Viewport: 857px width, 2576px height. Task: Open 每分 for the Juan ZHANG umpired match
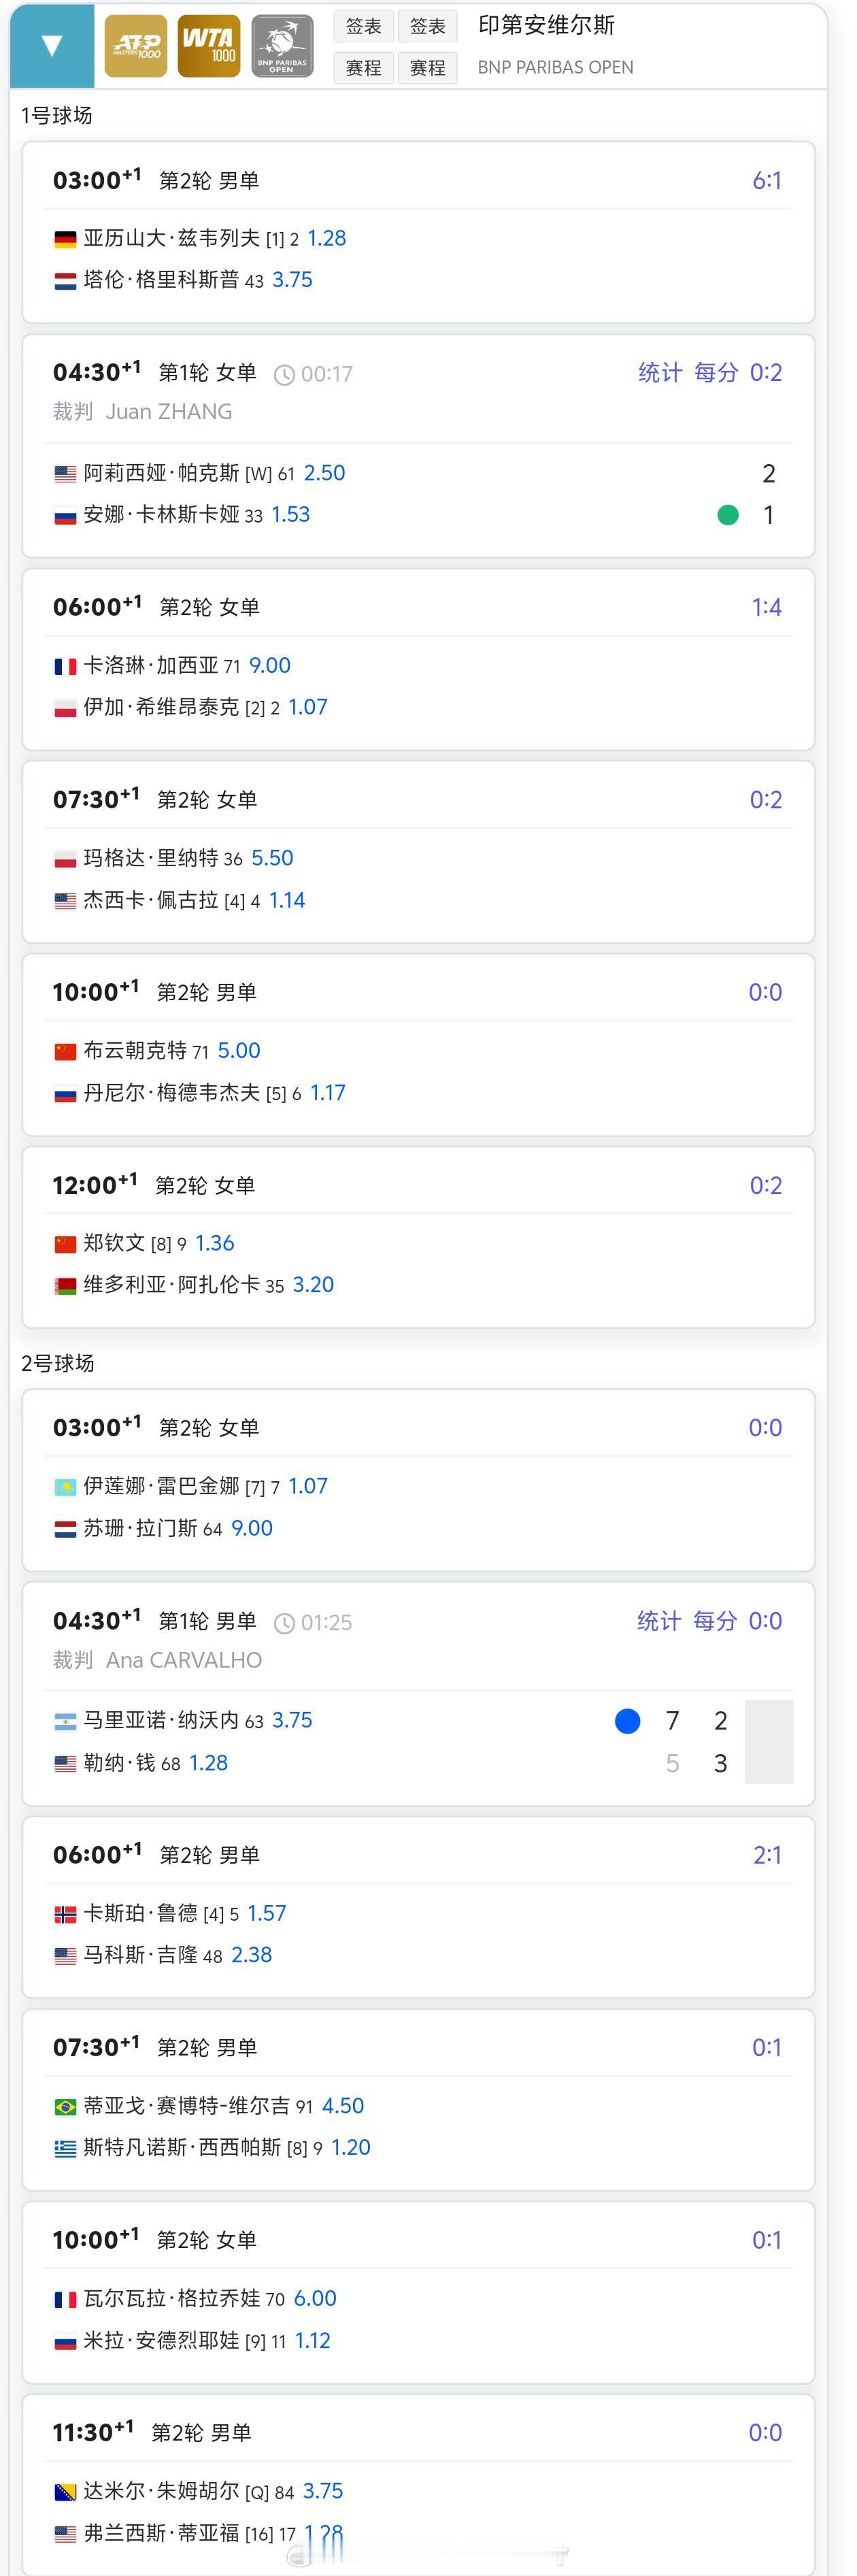[x=716, y=373]
